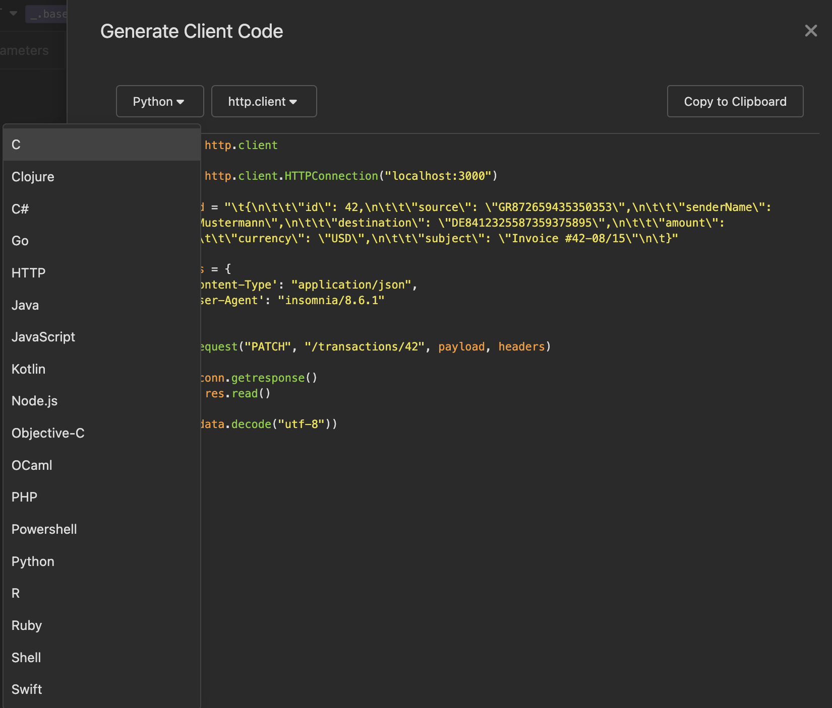Close the Generate Client Code dialog

[x=811, y=31]
